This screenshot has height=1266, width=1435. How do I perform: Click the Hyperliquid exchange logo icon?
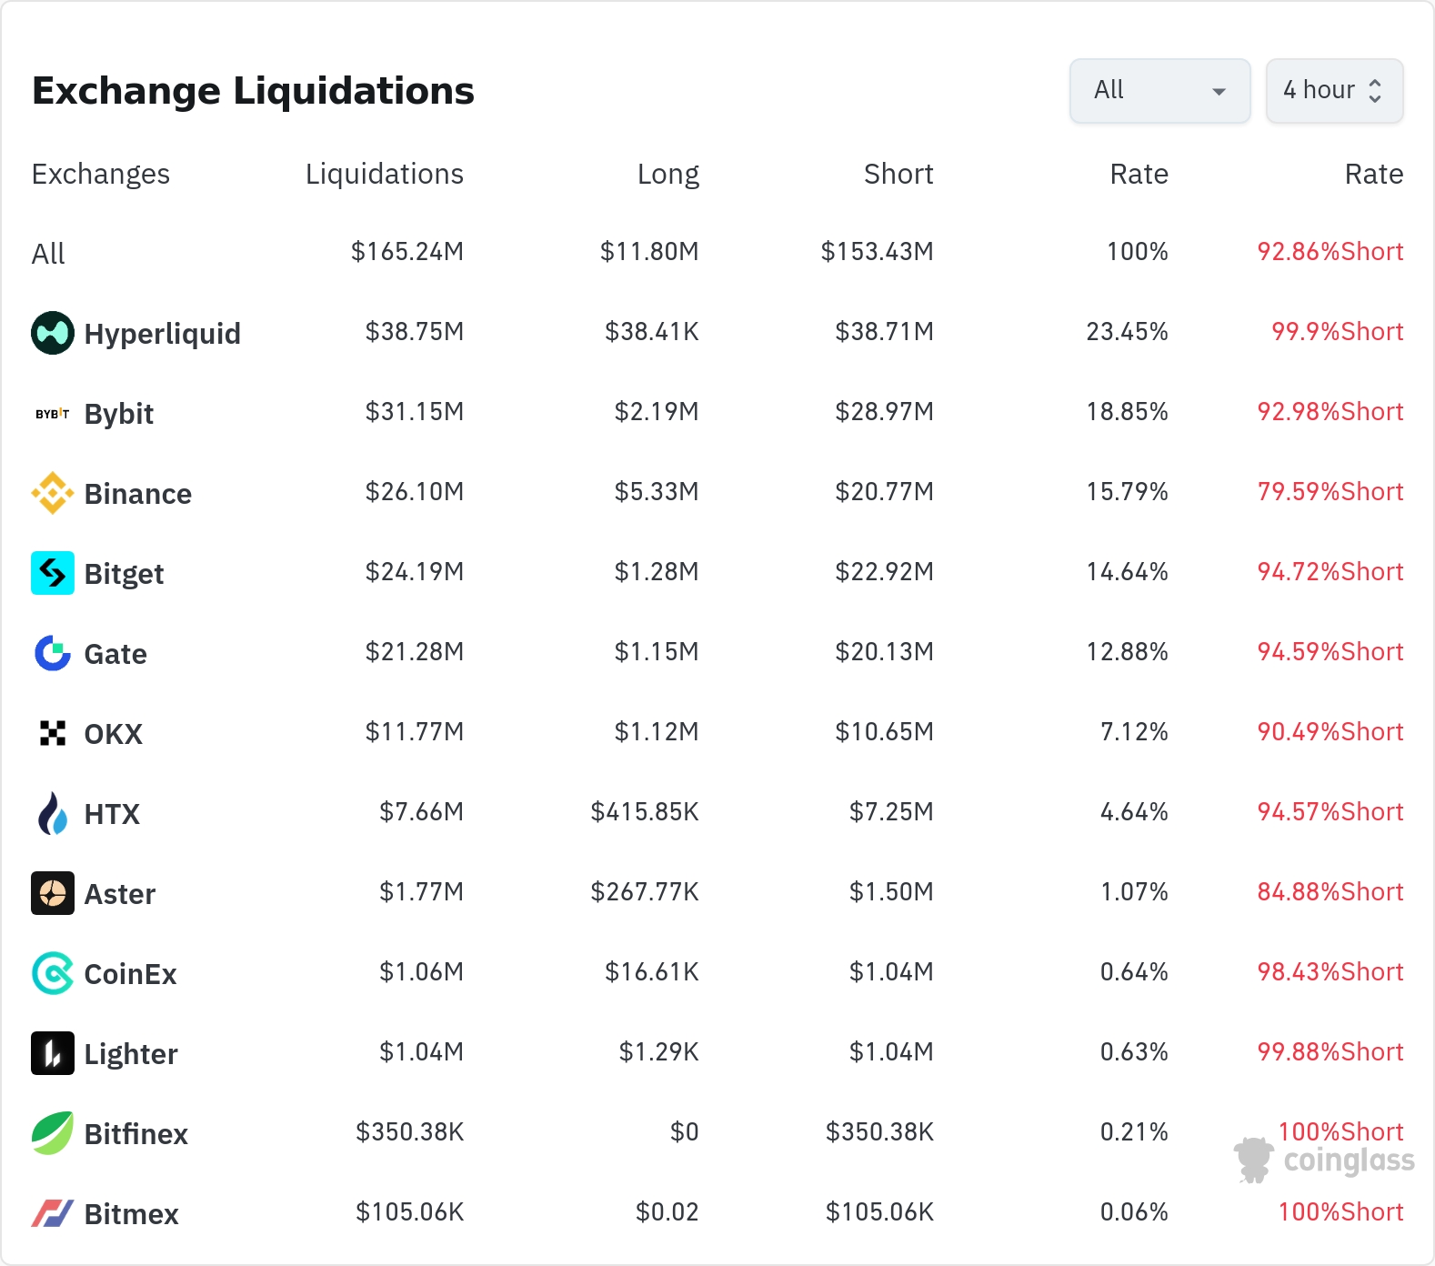(x=53, y=333)
